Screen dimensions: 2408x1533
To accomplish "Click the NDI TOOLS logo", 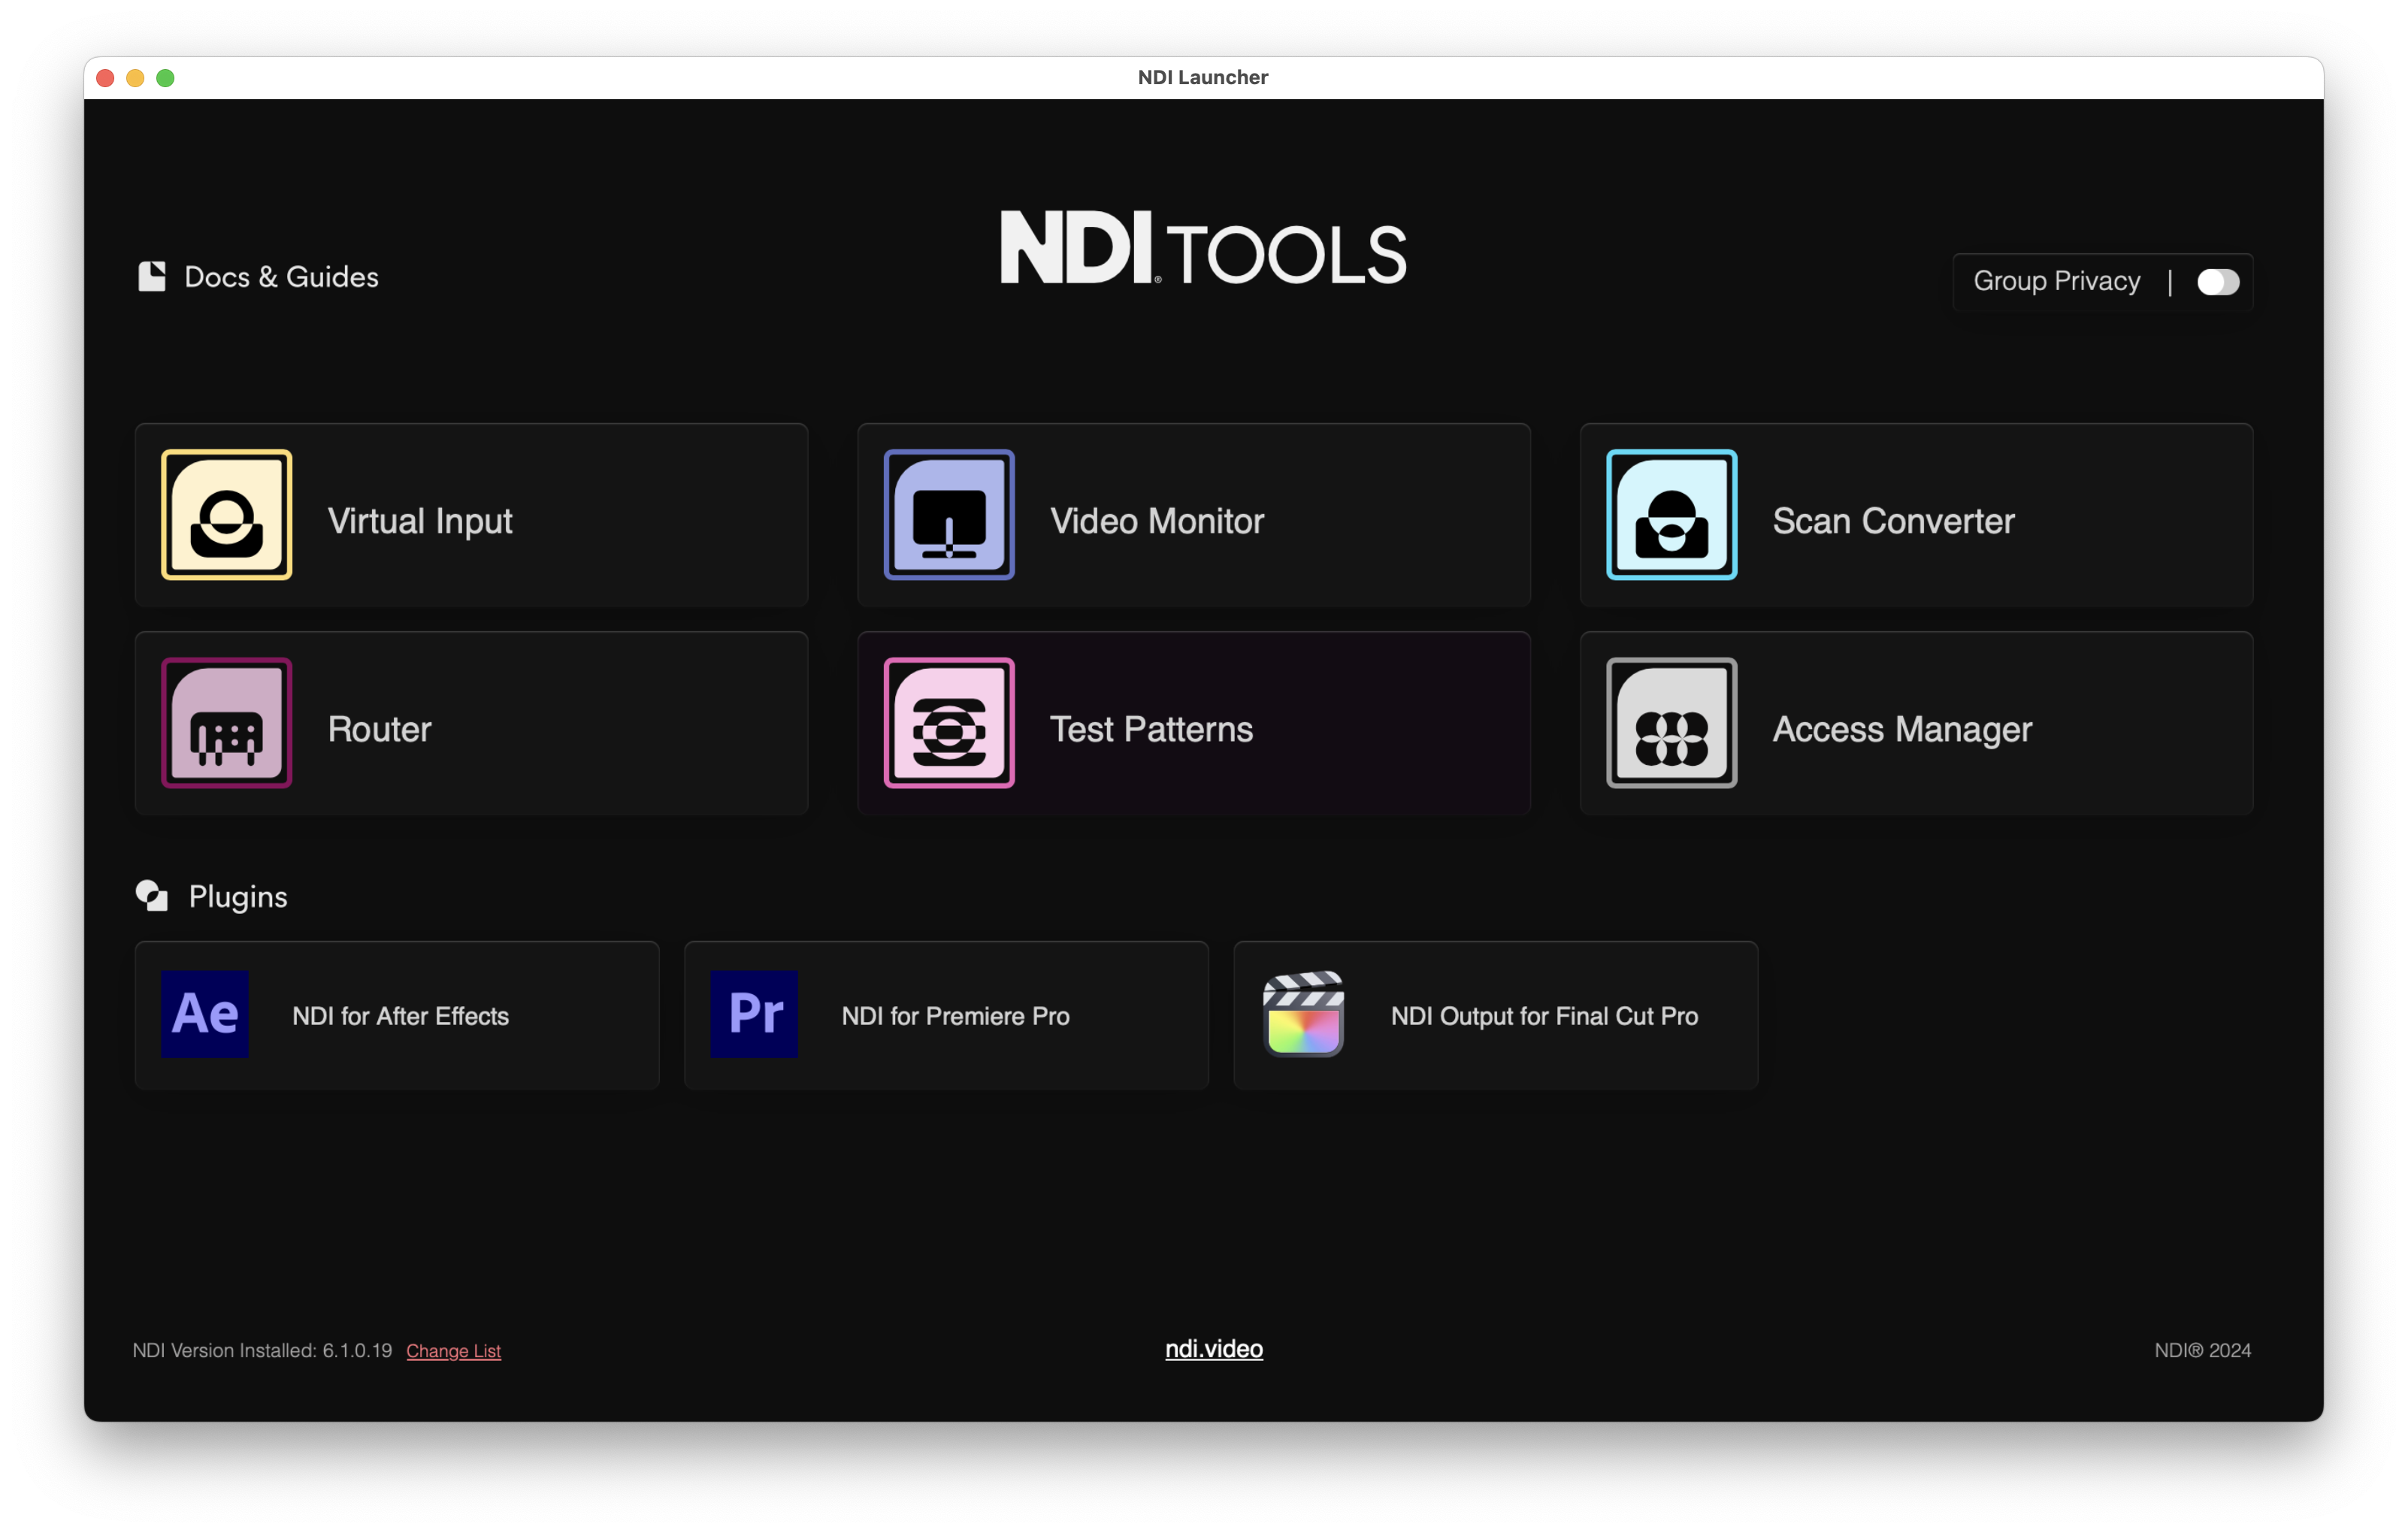I will (x=1203, y=248).
